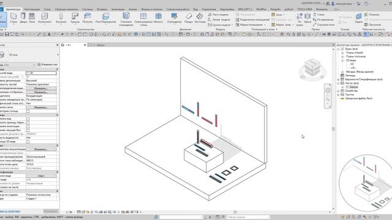Viewport: 392px width, 220px height.
Task: Open the help question mark icon
Action: [x=366, y=4]
